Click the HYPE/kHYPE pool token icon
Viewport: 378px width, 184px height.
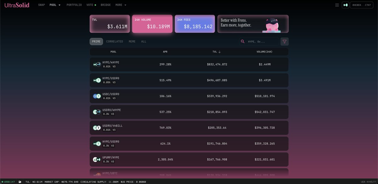(x=97, y=64)
